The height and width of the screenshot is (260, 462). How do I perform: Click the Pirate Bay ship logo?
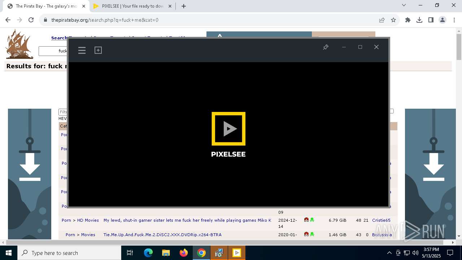pos(19,44)
